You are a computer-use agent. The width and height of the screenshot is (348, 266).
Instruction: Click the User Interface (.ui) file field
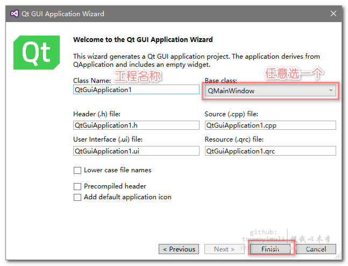[136, 151]
